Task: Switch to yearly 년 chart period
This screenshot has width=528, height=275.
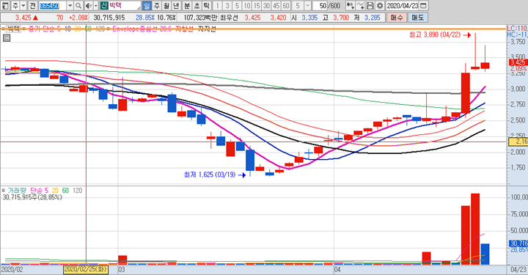Action: pos(177,6)
